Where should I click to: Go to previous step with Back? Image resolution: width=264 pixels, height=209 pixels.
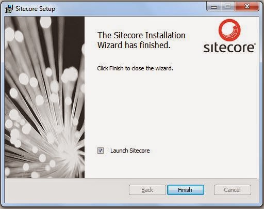[x=147, y=190]
